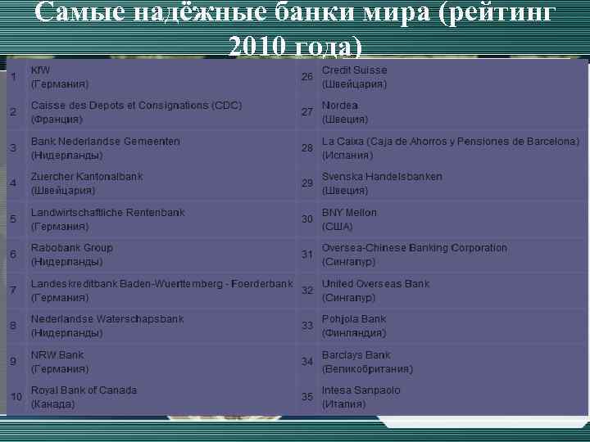Click 'Royal Bank of Canada' text

[84, 390]
